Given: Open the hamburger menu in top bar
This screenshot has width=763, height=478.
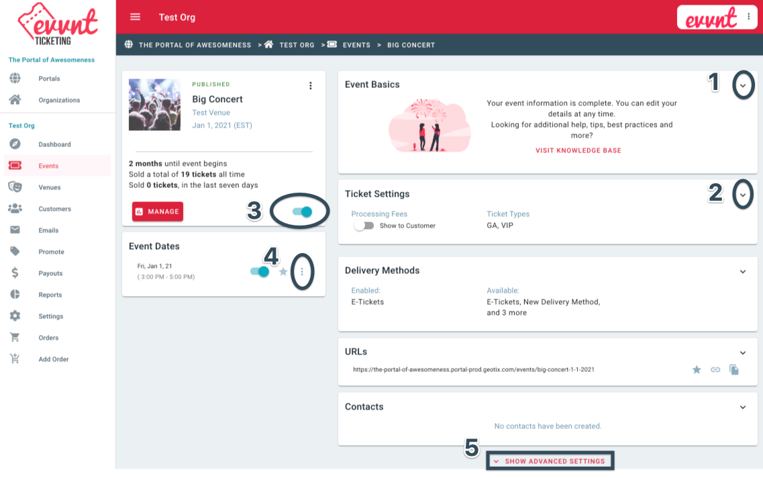Looking at the screenshot, I should pos(136,17).
